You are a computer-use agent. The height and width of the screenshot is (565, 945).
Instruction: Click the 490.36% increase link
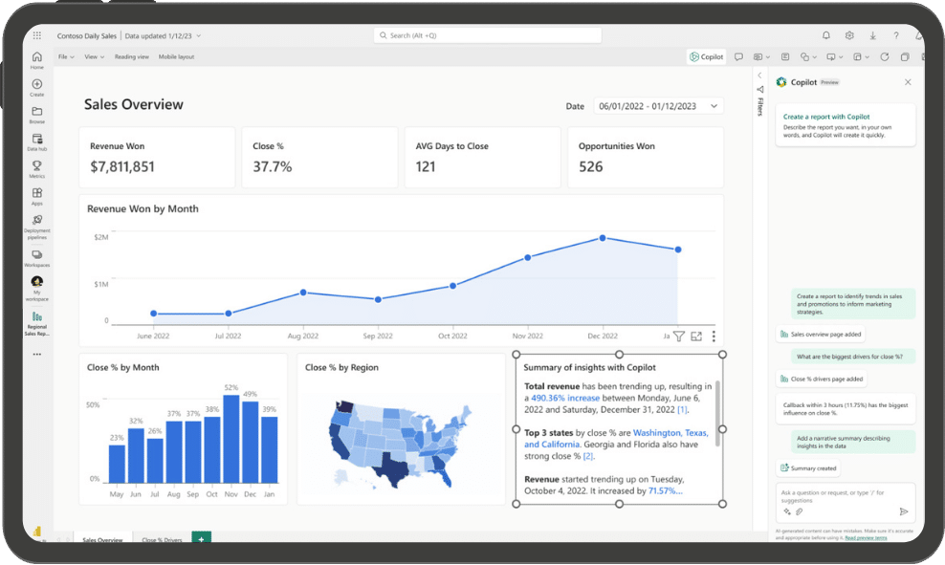coord(565,398)
